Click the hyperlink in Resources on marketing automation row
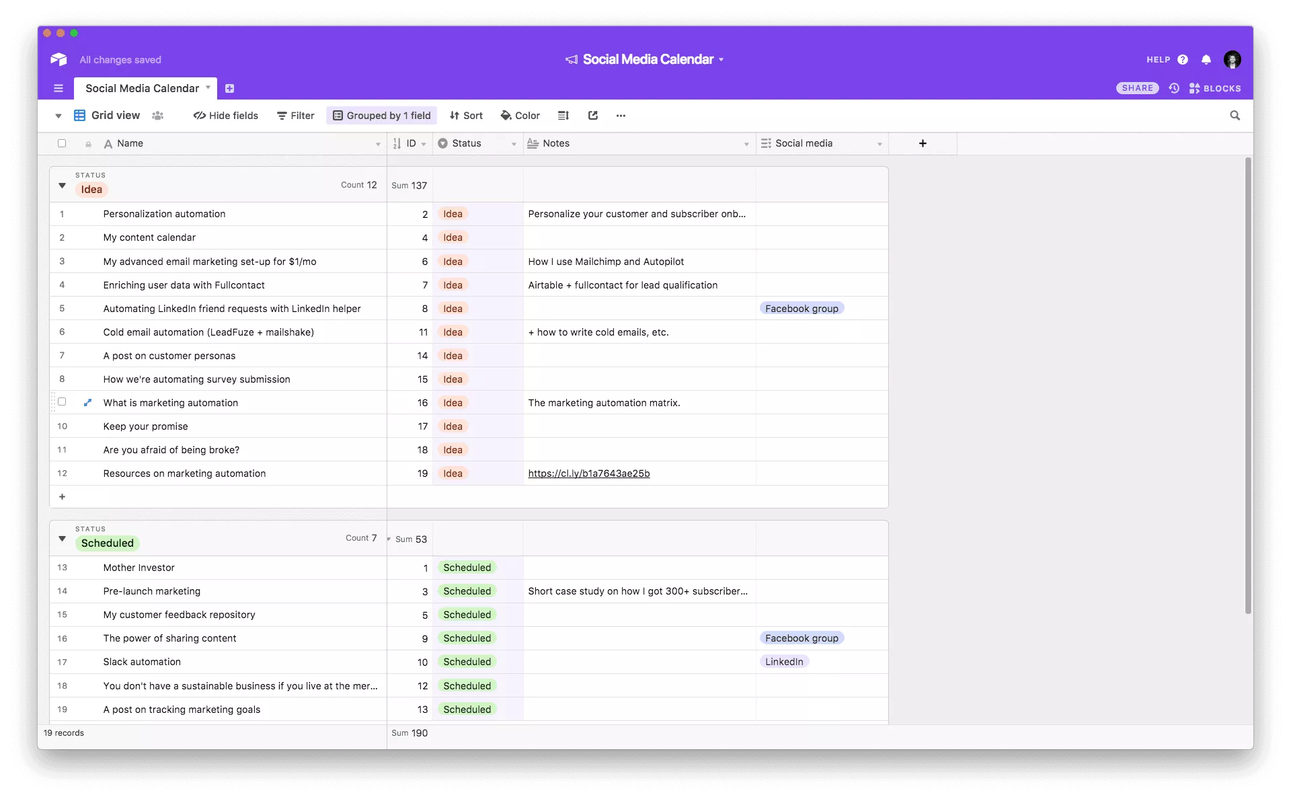 coord(588,473)
